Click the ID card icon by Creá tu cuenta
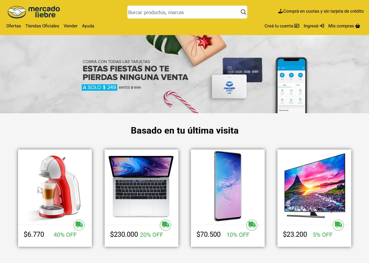 pyautogui.click(x=297, y=26)
